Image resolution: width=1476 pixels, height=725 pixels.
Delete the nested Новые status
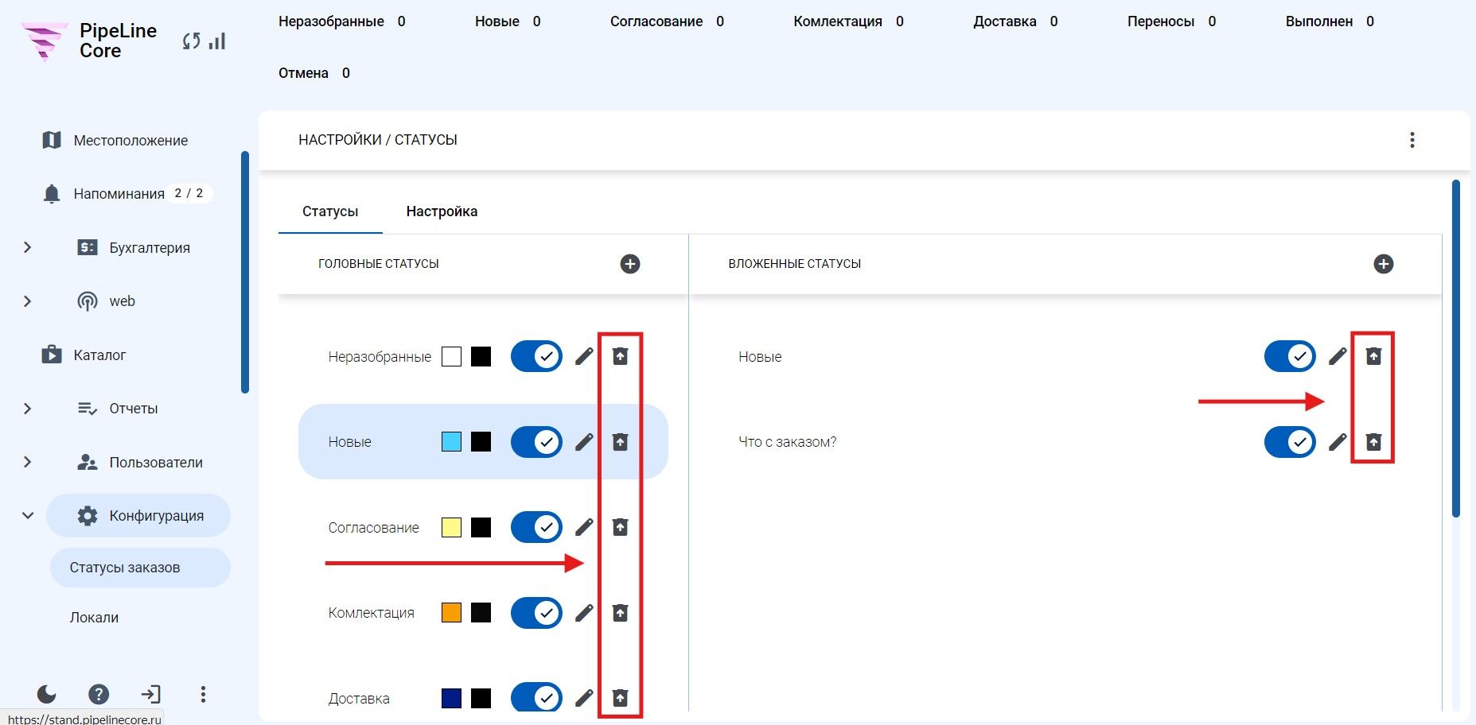[1374, 356]
